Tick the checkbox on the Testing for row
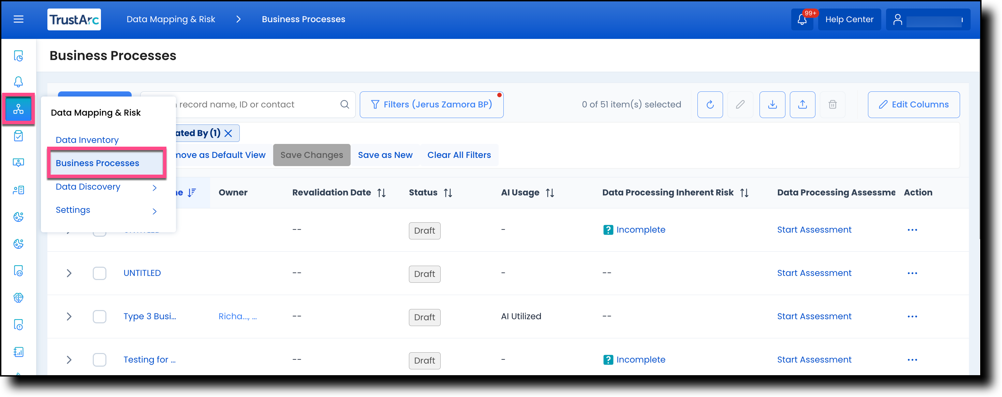Screen dimensions: 1002x397 click(100, 360)
